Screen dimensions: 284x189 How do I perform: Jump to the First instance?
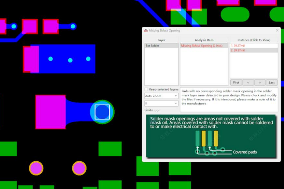tap(236, 83)
